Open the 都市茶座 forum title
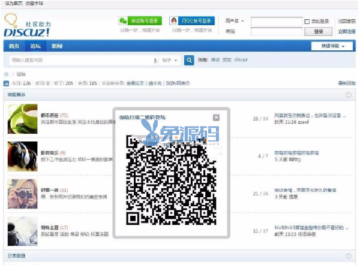 [x=50, y=115]
